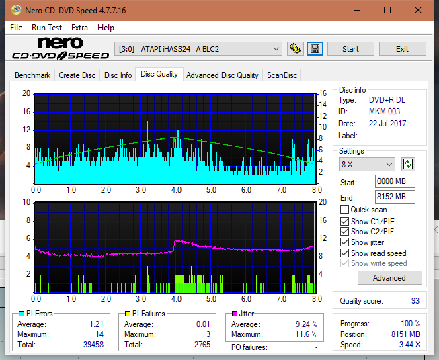Viewport: 439px width, 360px height.
Task: Switch to the Benchmark tab
Action: coord(33,75)
